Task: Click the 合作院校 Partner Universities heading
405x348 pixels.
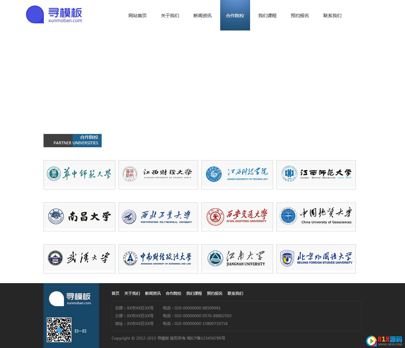Action: click(72, 140)
